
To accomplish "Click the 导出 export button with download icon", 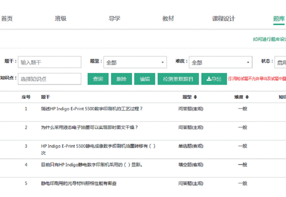I will (214, 79).
